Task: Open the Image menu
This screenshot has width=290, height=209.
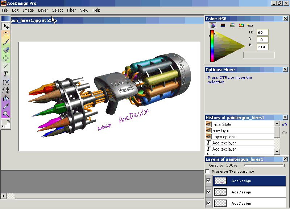Action: point(28,10)
